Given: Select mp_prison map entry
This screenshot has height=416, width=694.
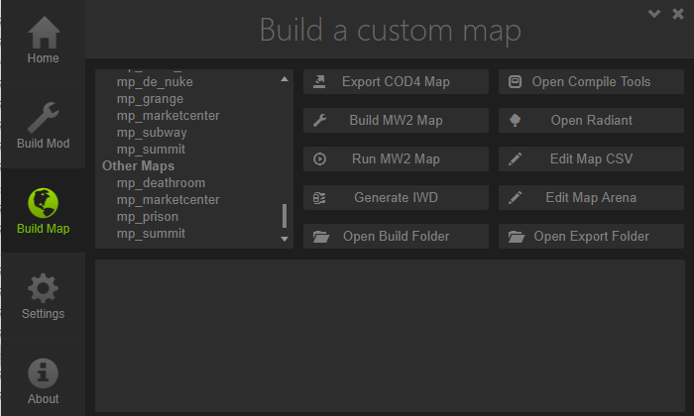Looking at the screenshot, I should coord(148,217).
